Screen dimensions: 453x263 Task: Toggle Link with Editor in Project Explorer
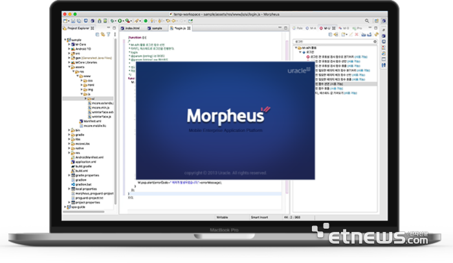(103, 34)
